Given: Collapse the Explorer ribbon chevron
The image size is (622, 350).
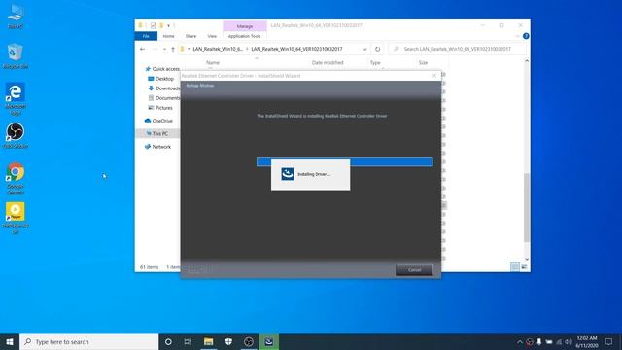Looking at the screenshot, I should pyautogui.click(x=518, y=36).
